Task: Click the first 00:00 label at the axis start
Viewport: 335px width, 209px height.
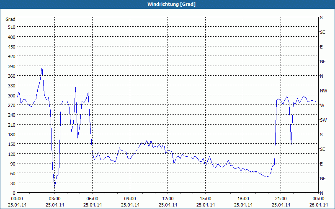Action: 17,199
